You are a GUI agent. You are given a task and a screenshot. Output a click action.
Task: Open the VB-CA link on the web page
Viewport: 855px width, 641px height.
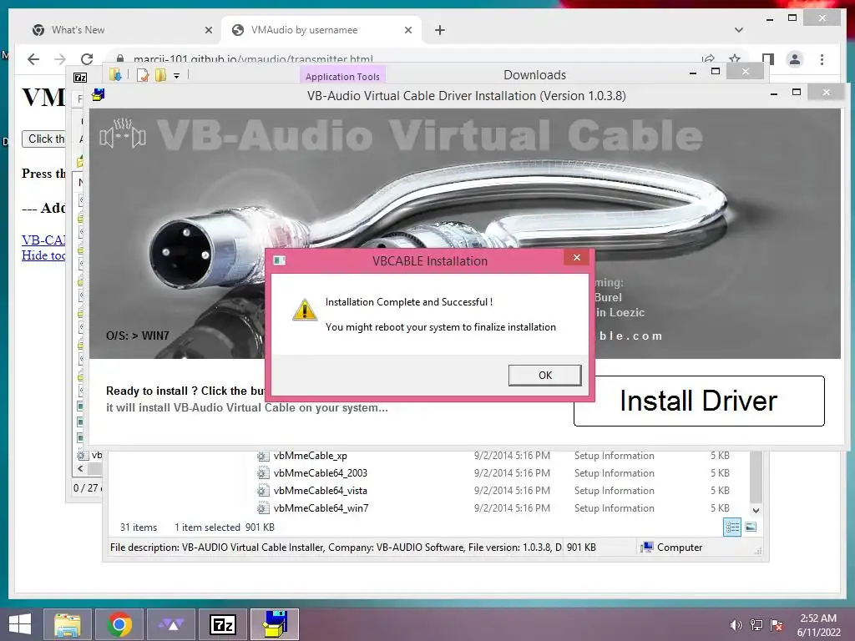pos(43,240)
